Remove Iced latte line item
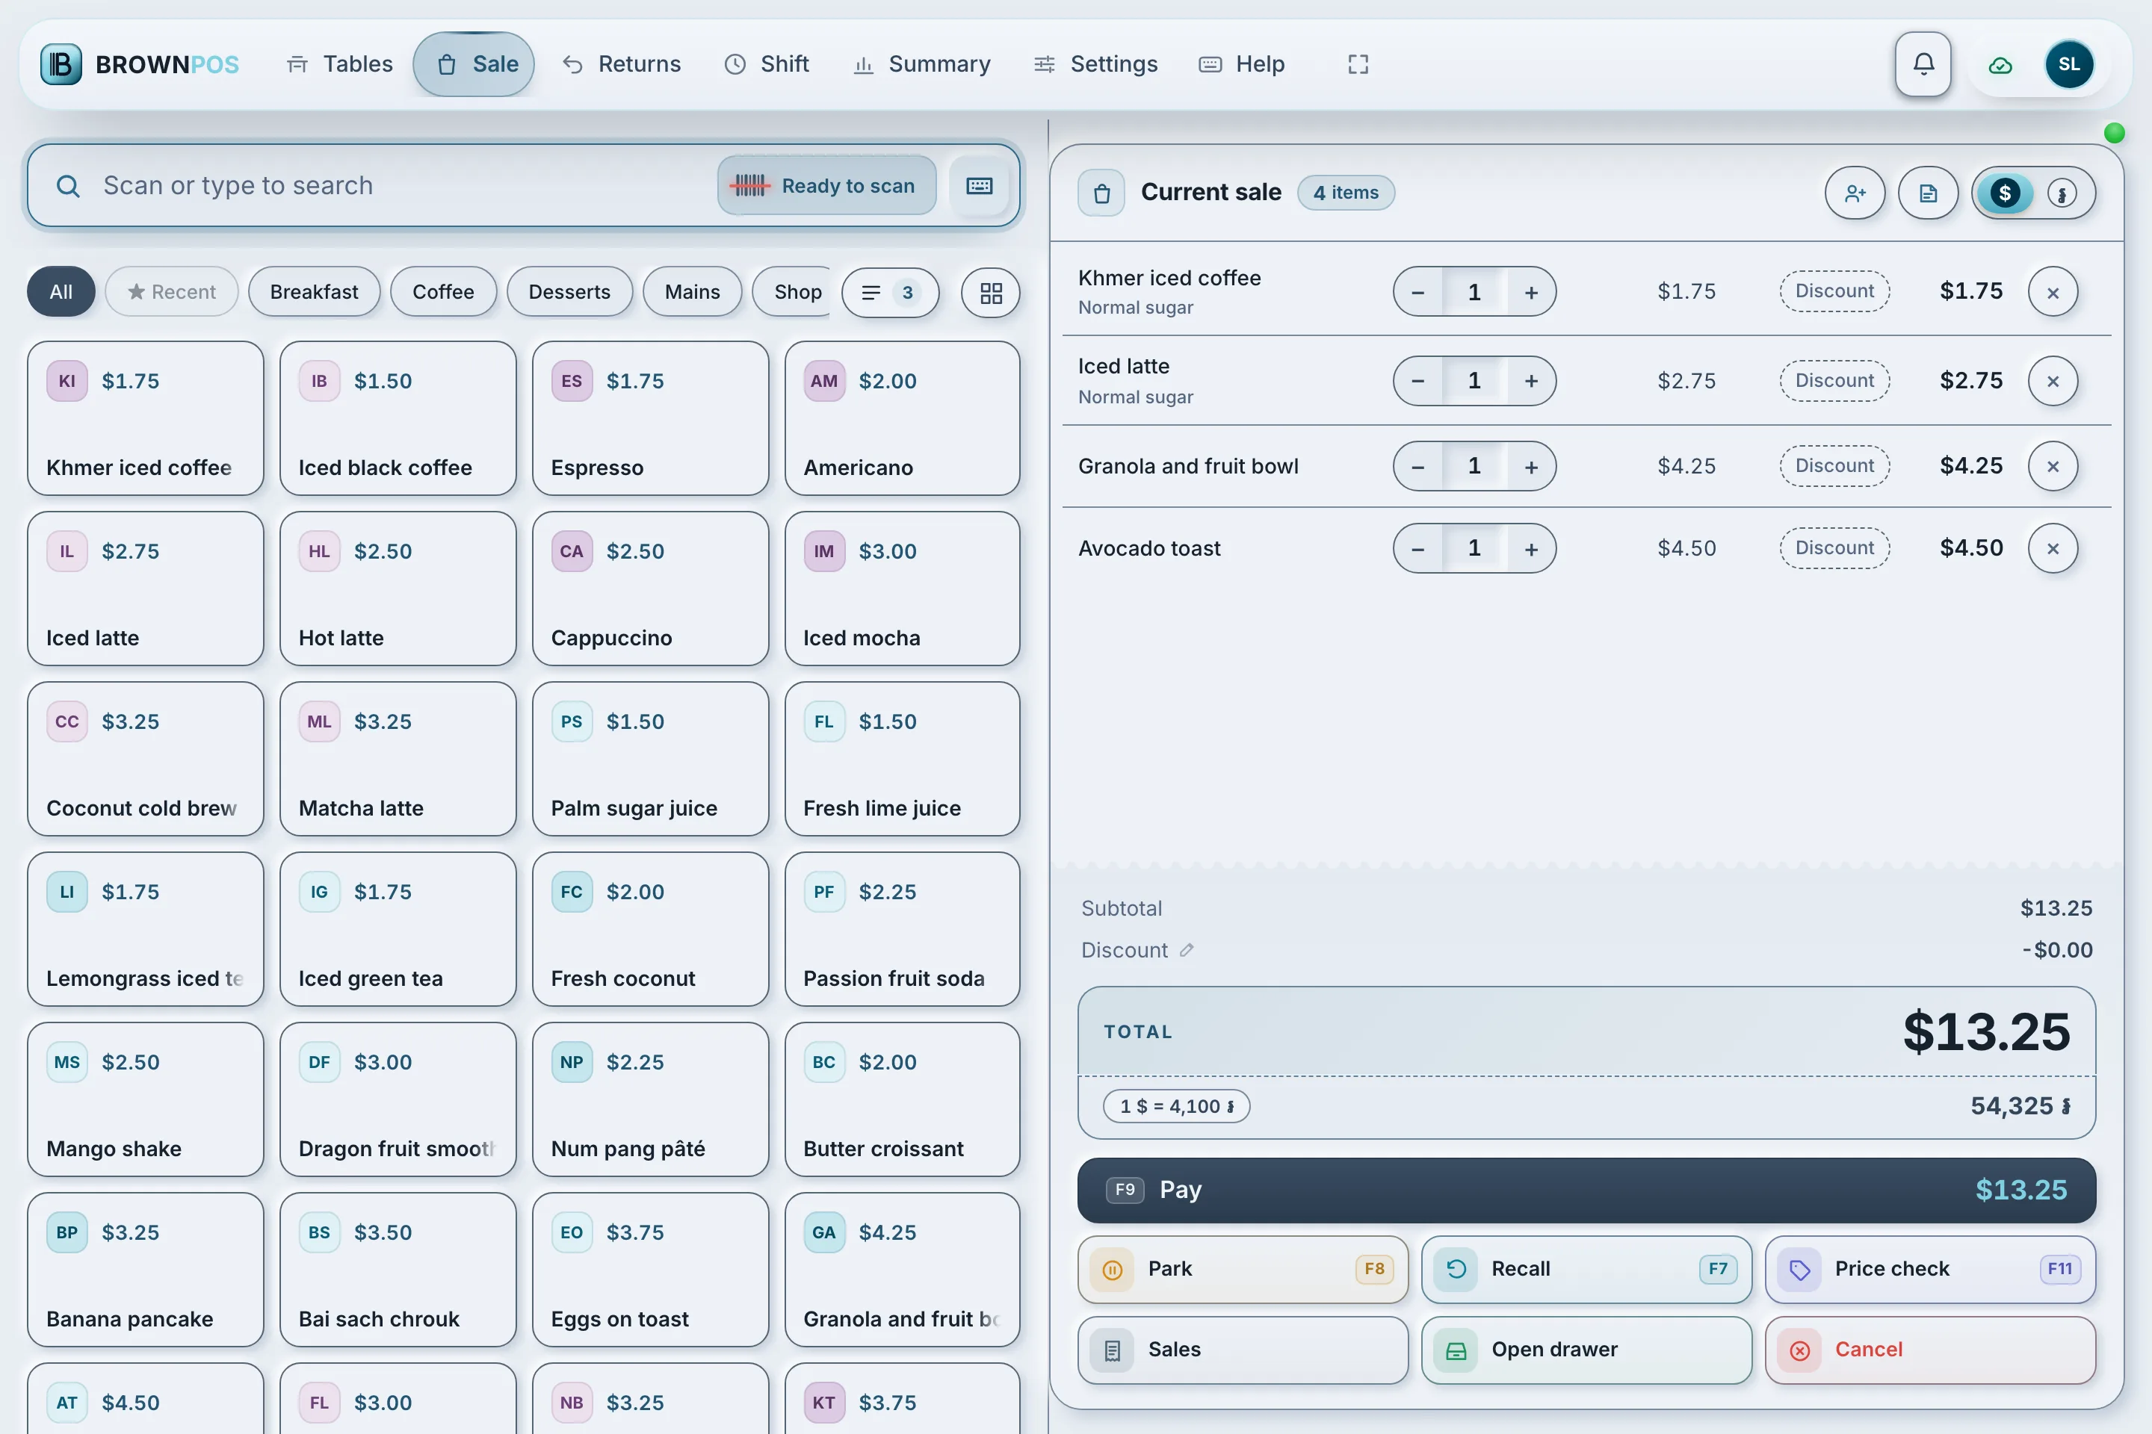This screenshot has height=1434, width=2152. (2053, 380)
